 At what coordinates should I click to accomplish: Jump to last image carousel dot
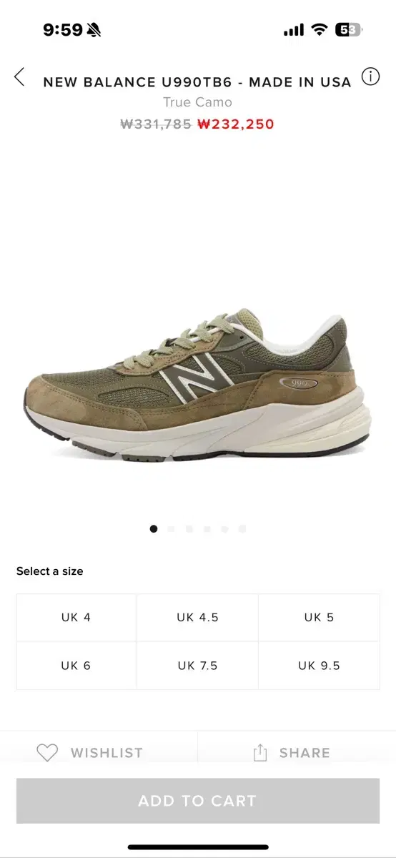(x=242, y=529)
